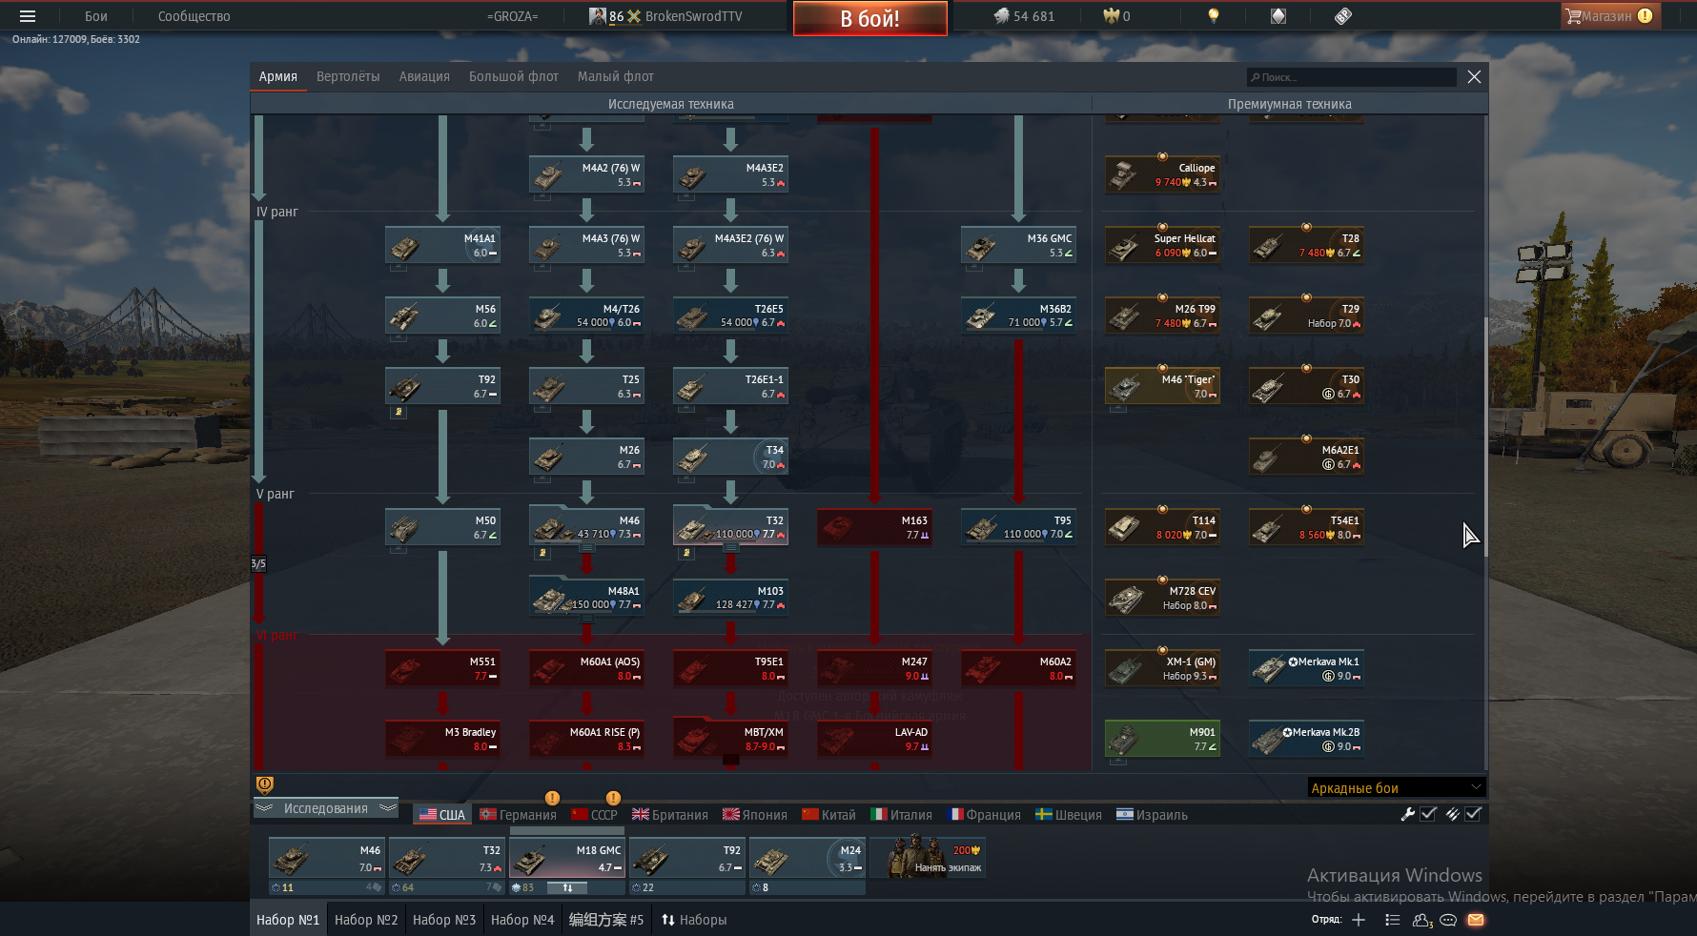The image size is (1697, 936).
Task: Open the main hamburger menu
Action: (28, 16)
